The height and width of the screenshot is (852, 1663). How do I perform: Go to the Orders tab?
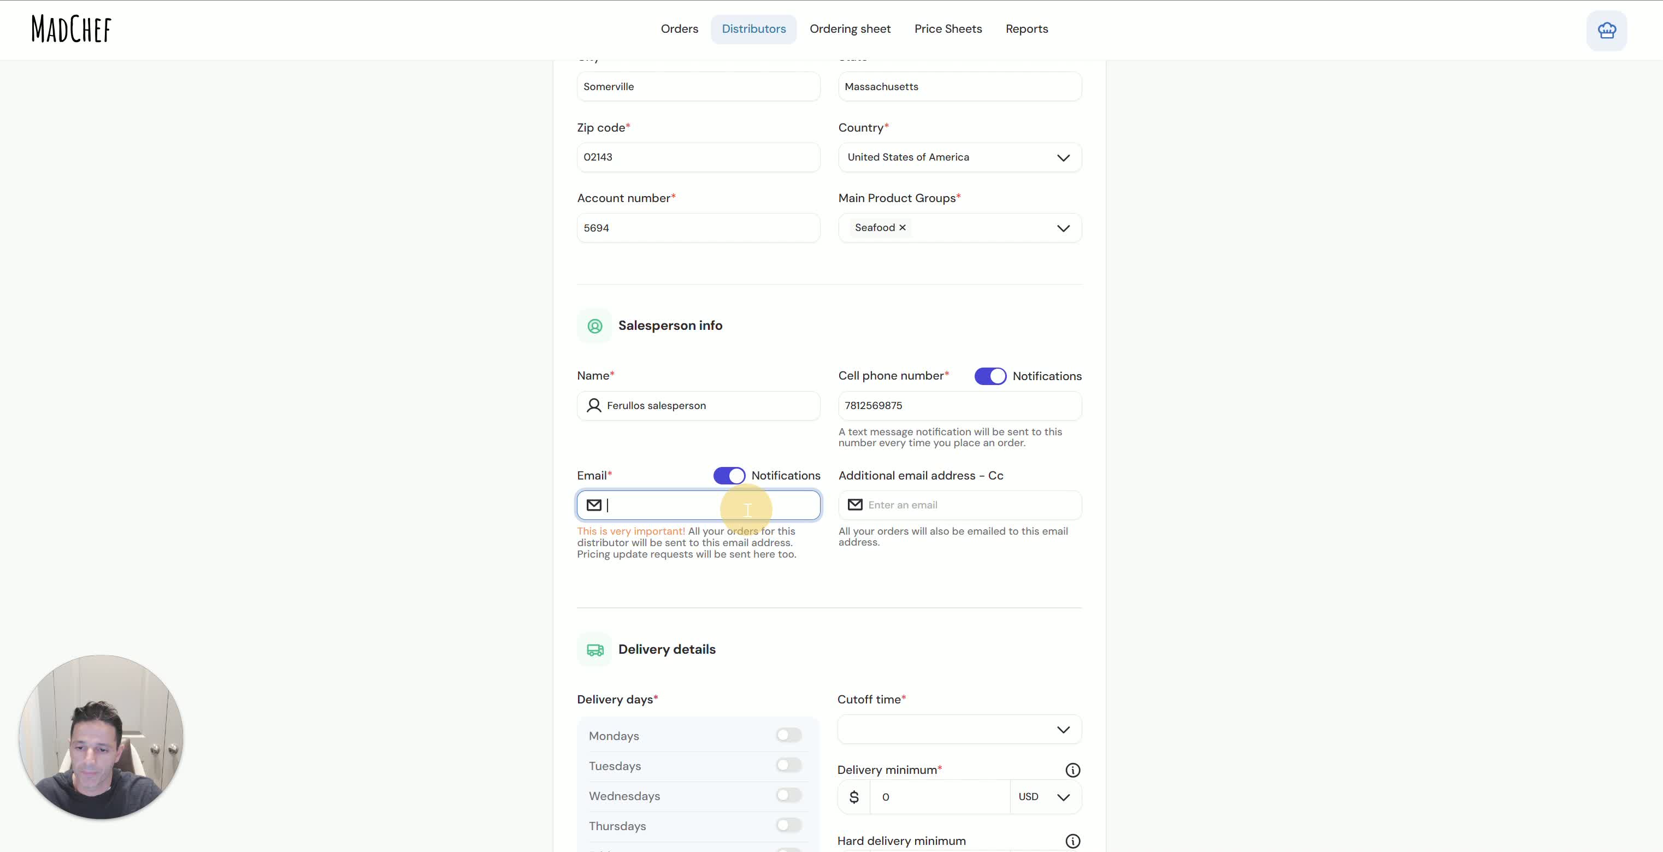[679, 29]
